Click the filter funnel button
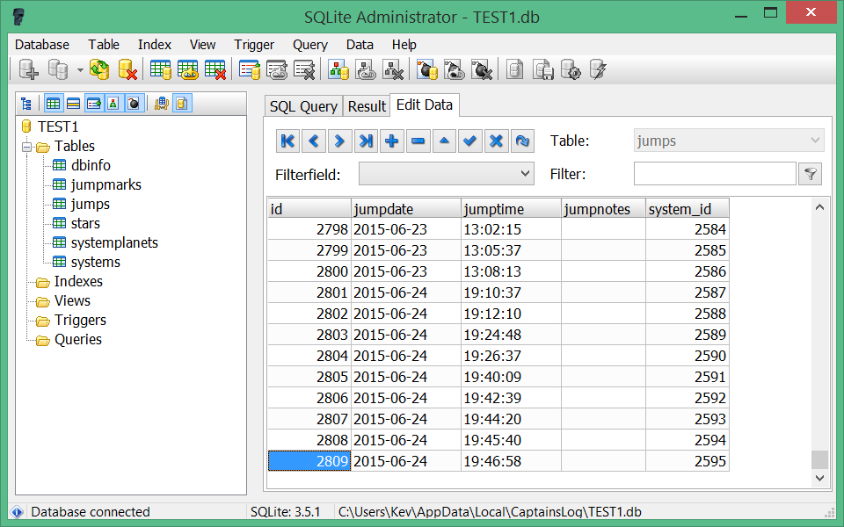The height and width of the screenshot is (527, 844). coord(810,174)
